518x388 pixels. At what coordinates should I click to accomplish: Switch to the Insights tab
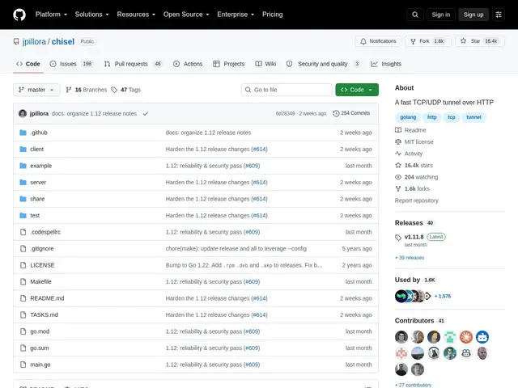click(386, 64)
